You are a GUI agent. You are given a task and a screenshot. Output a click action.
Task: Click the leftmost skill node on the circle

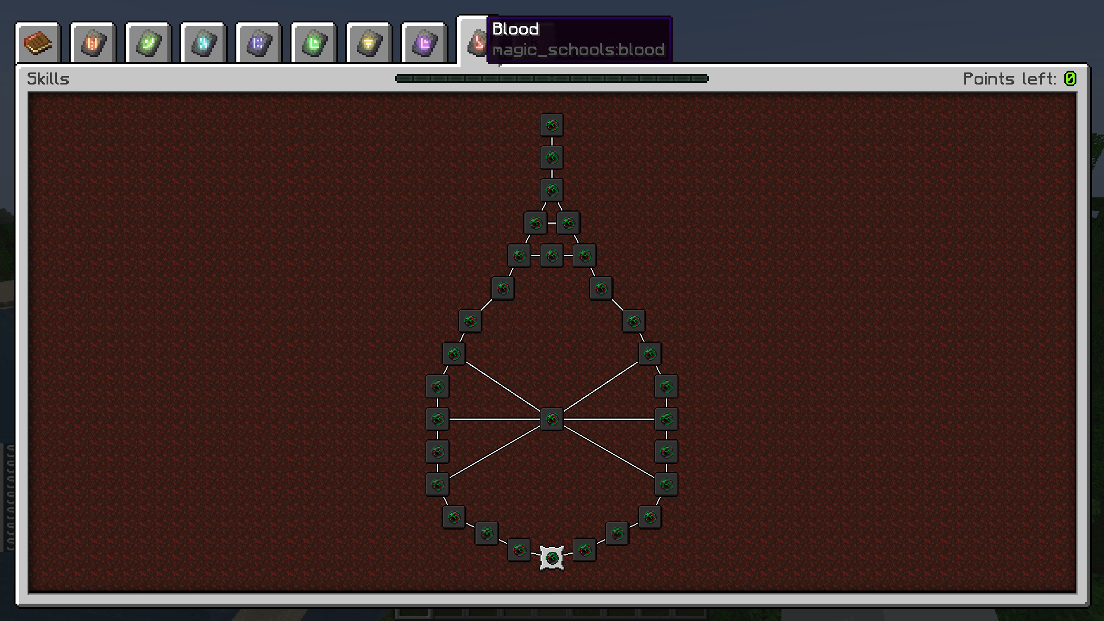(x=438, y=419)
